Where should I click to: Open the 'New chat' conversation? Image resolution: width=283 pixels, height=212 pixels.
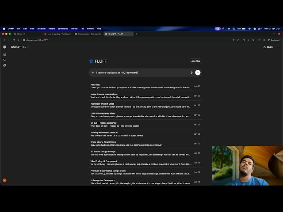pyautogui.click(x=145, y=86)
